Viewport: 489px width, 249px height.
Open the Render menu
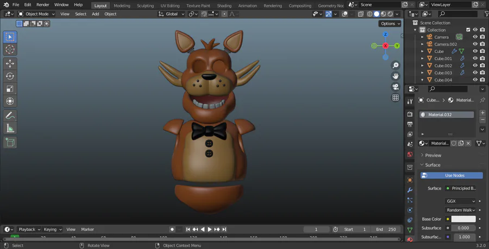point(42,5)
